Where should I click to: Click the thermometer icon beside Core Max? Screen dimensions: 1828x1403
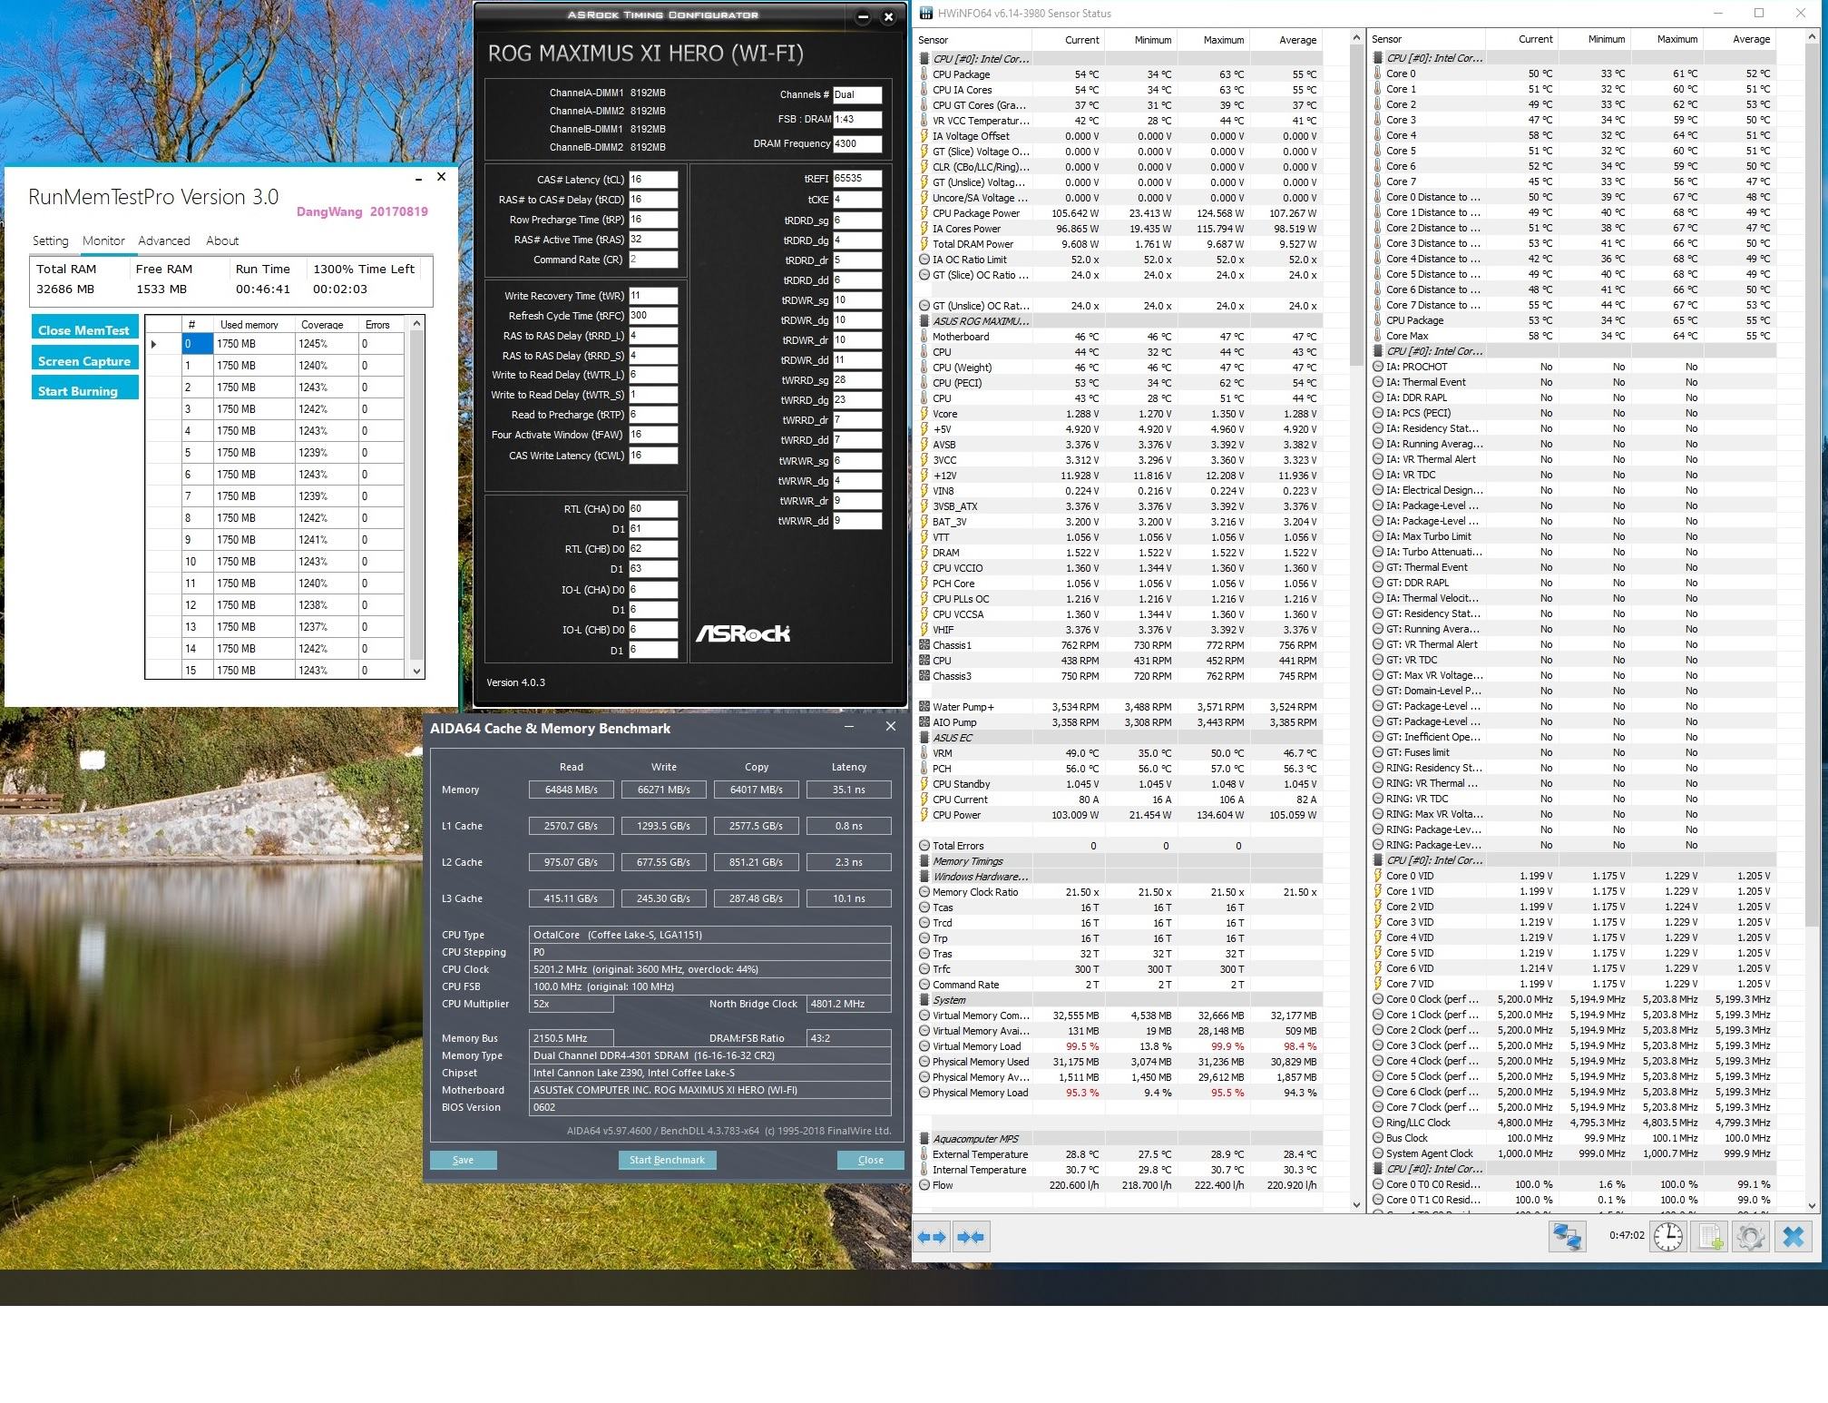click(x=1377, y=336)
